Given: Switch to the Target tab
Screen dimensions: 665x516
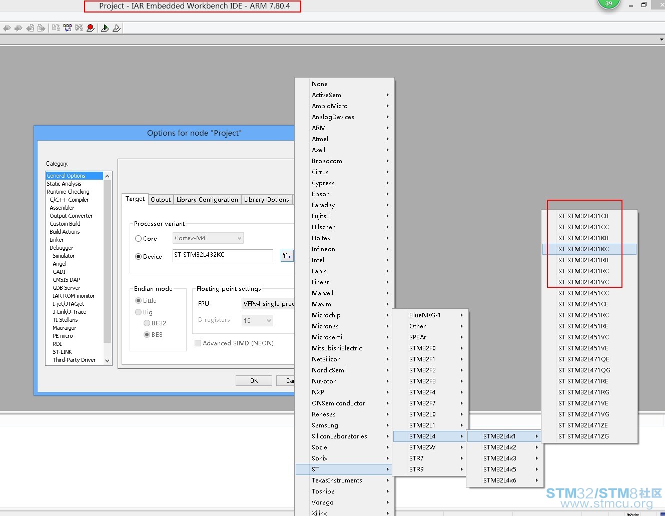Looking at the screenshot, I should click(x=135, y=199).
